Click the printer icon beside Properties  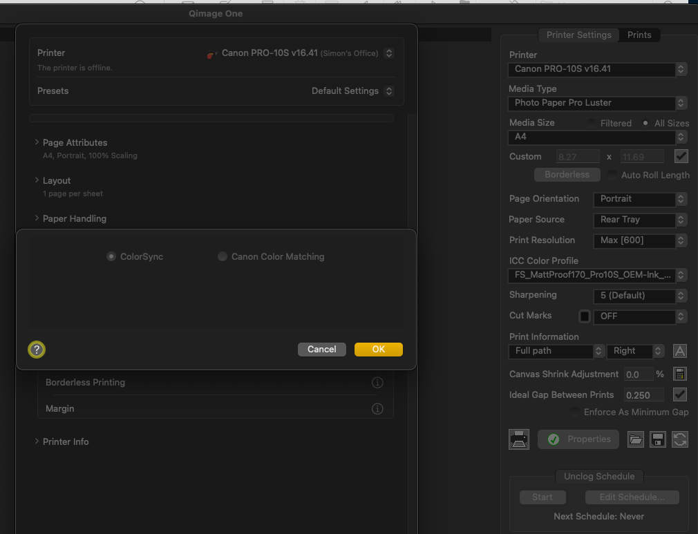[519, 439]
